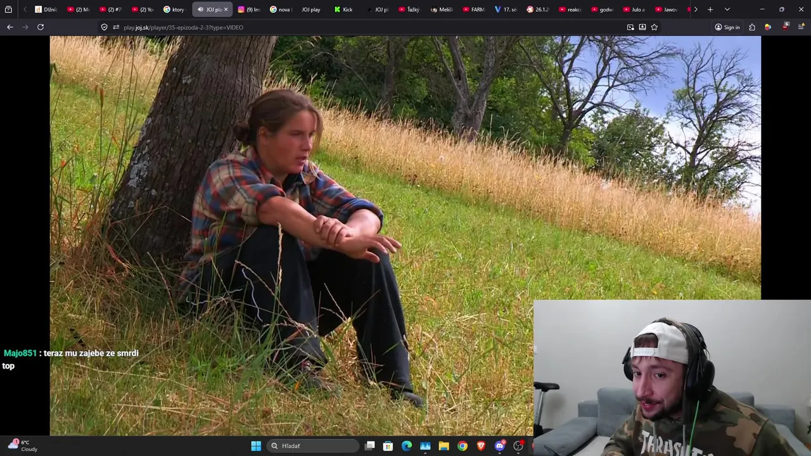Switch to the YouTube '(2) Mi' tab
811x456 pixels.
(x=79, y=9)
